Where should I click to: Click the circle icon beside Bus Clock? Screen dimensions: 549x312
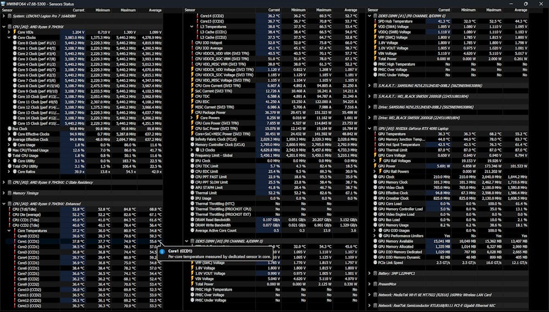pos(9,129)
